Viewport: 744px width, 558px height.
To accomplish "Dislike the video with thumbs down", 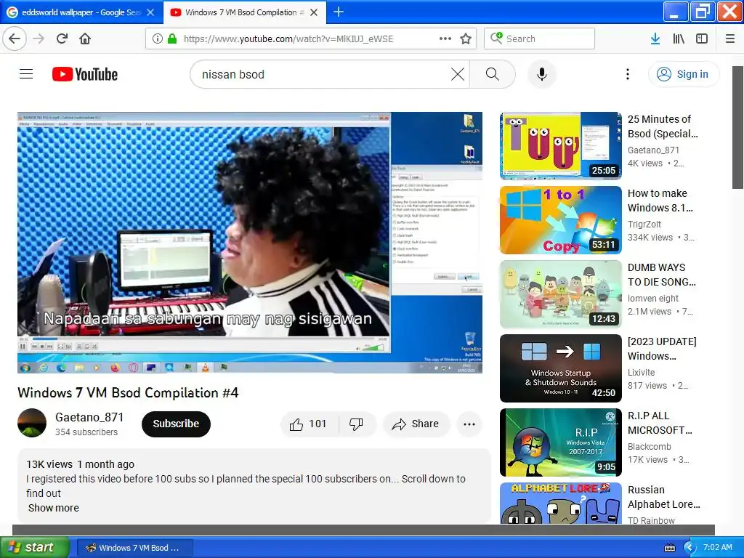I will (x=356, y=424).
